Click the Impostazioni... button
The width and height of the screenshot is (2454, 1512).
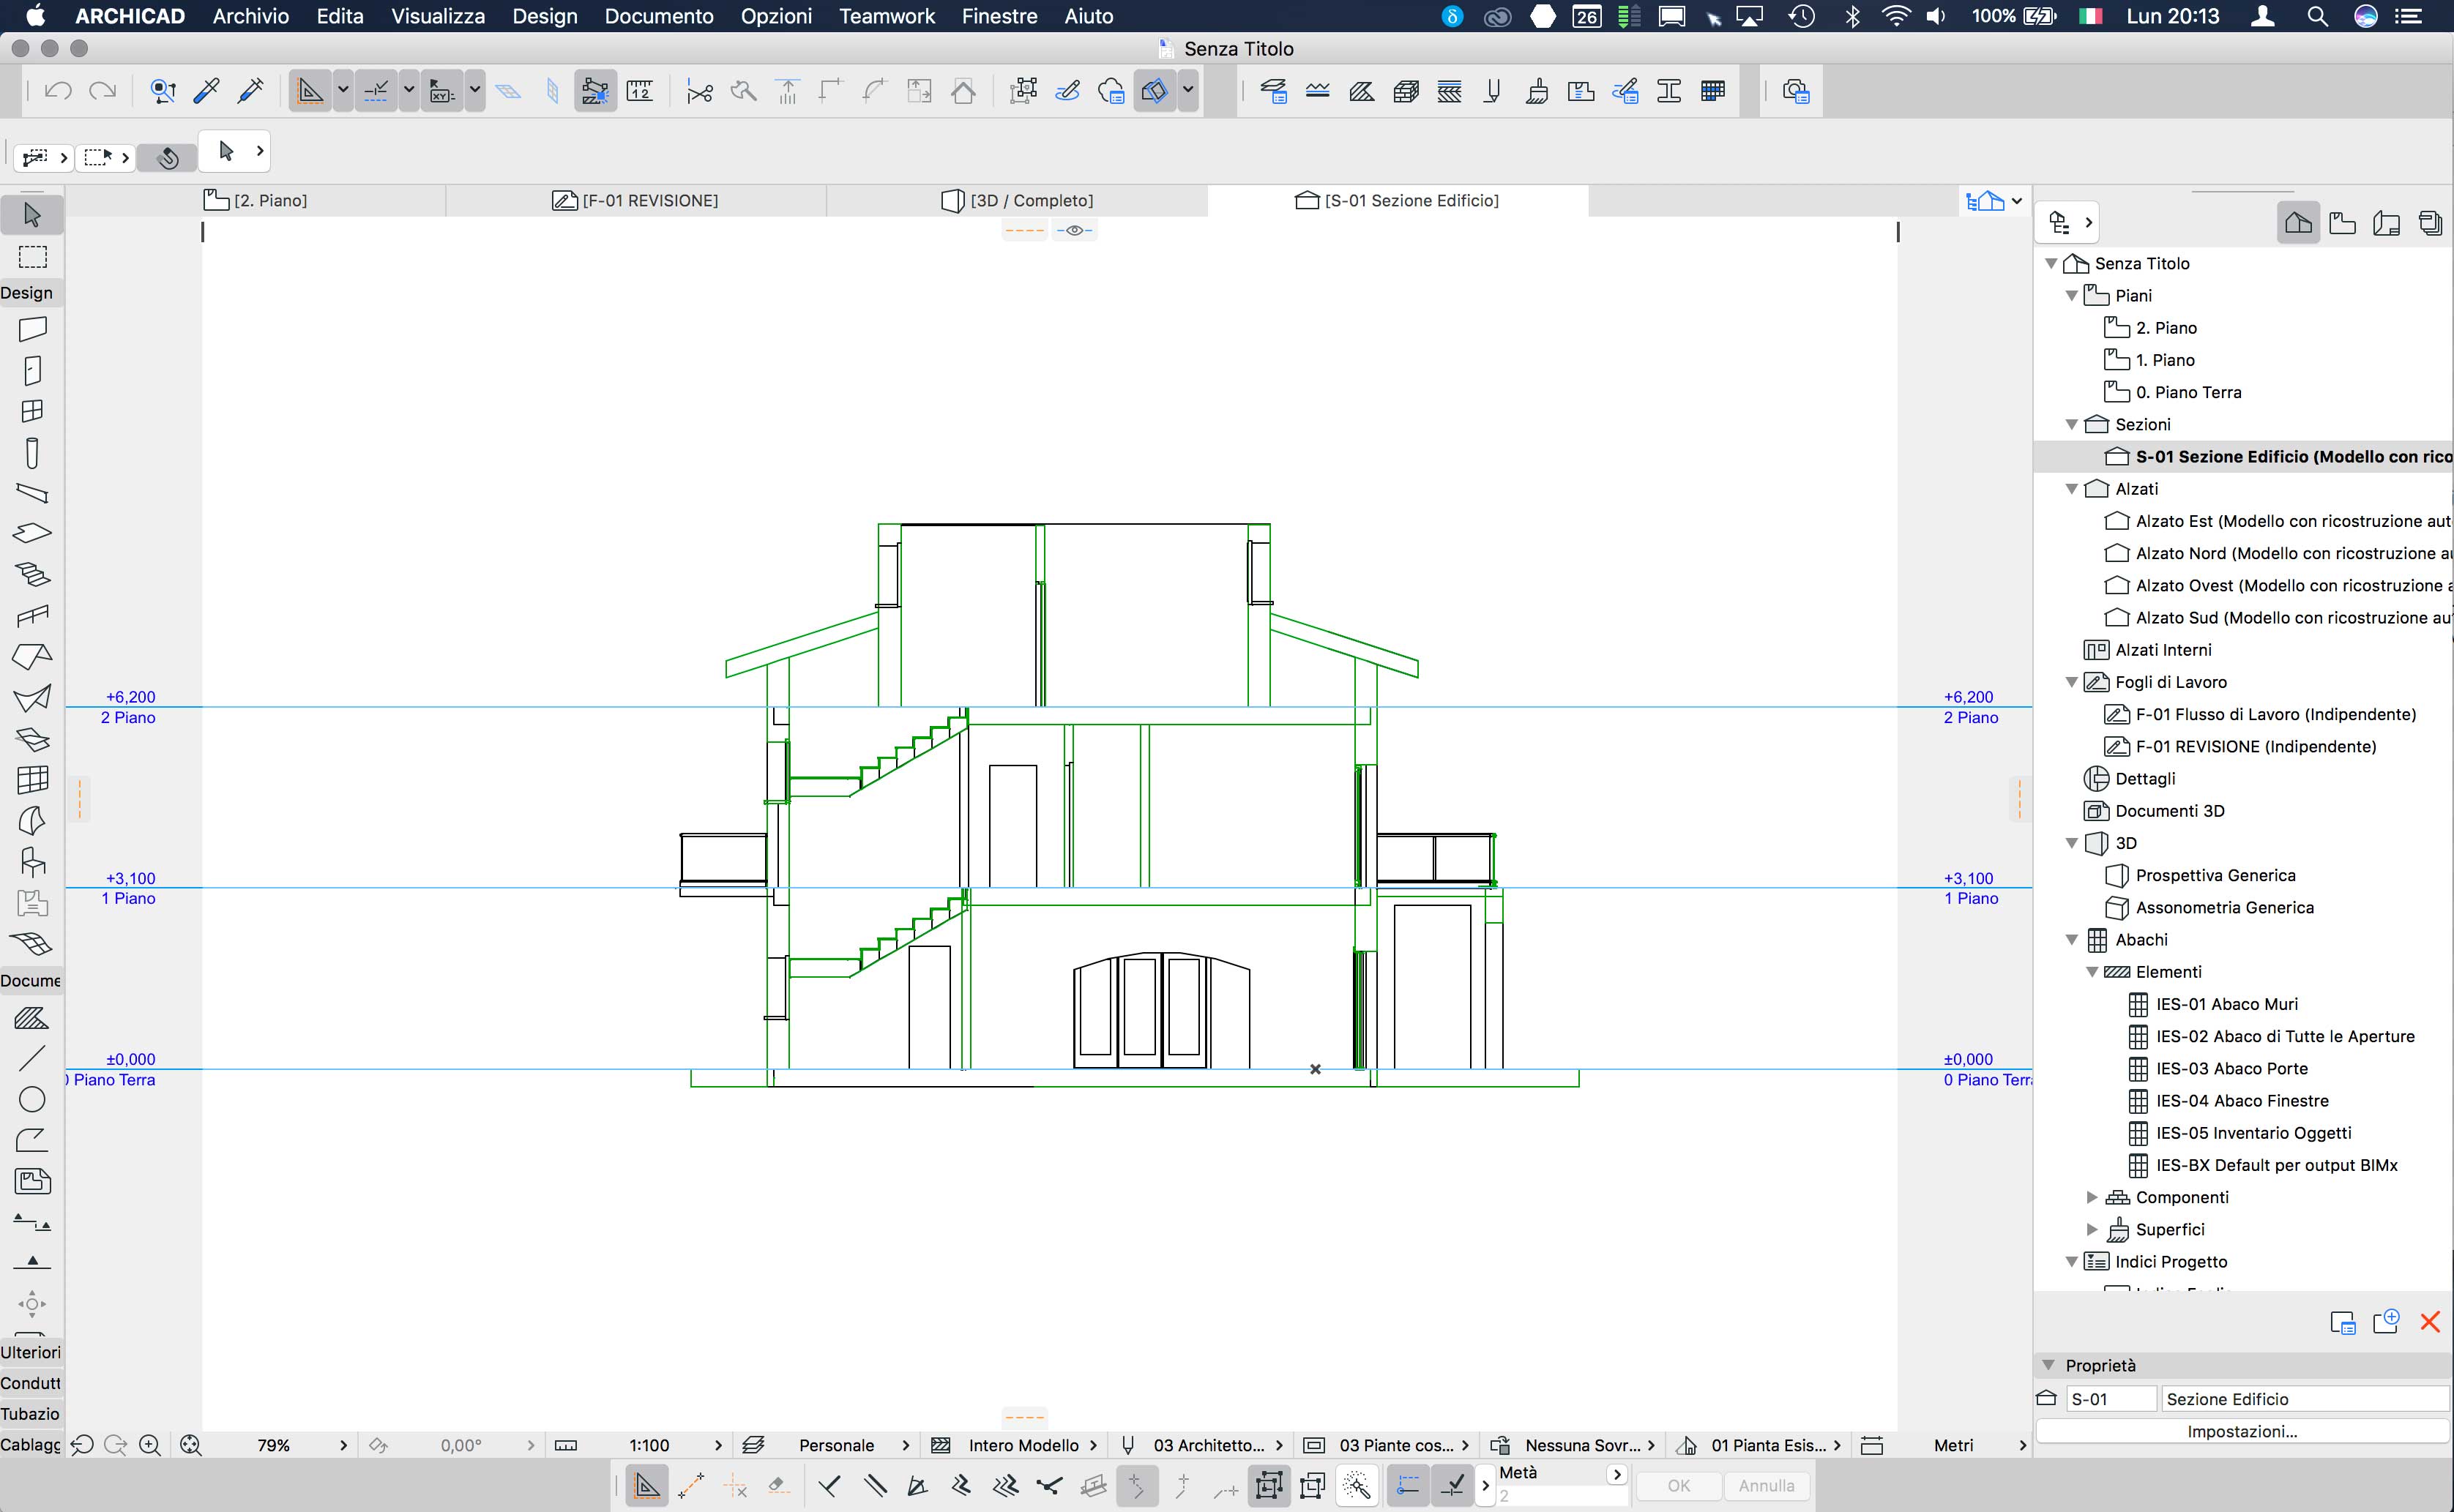(2241, 1431)
